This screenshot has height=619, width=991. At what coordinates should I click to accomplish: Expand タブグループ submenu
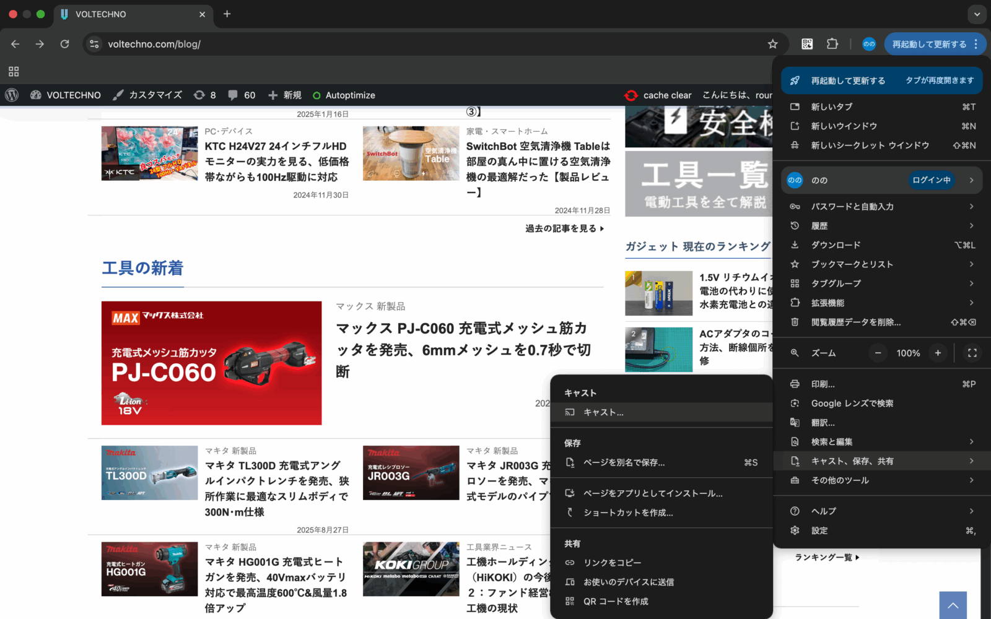(882, 283)
